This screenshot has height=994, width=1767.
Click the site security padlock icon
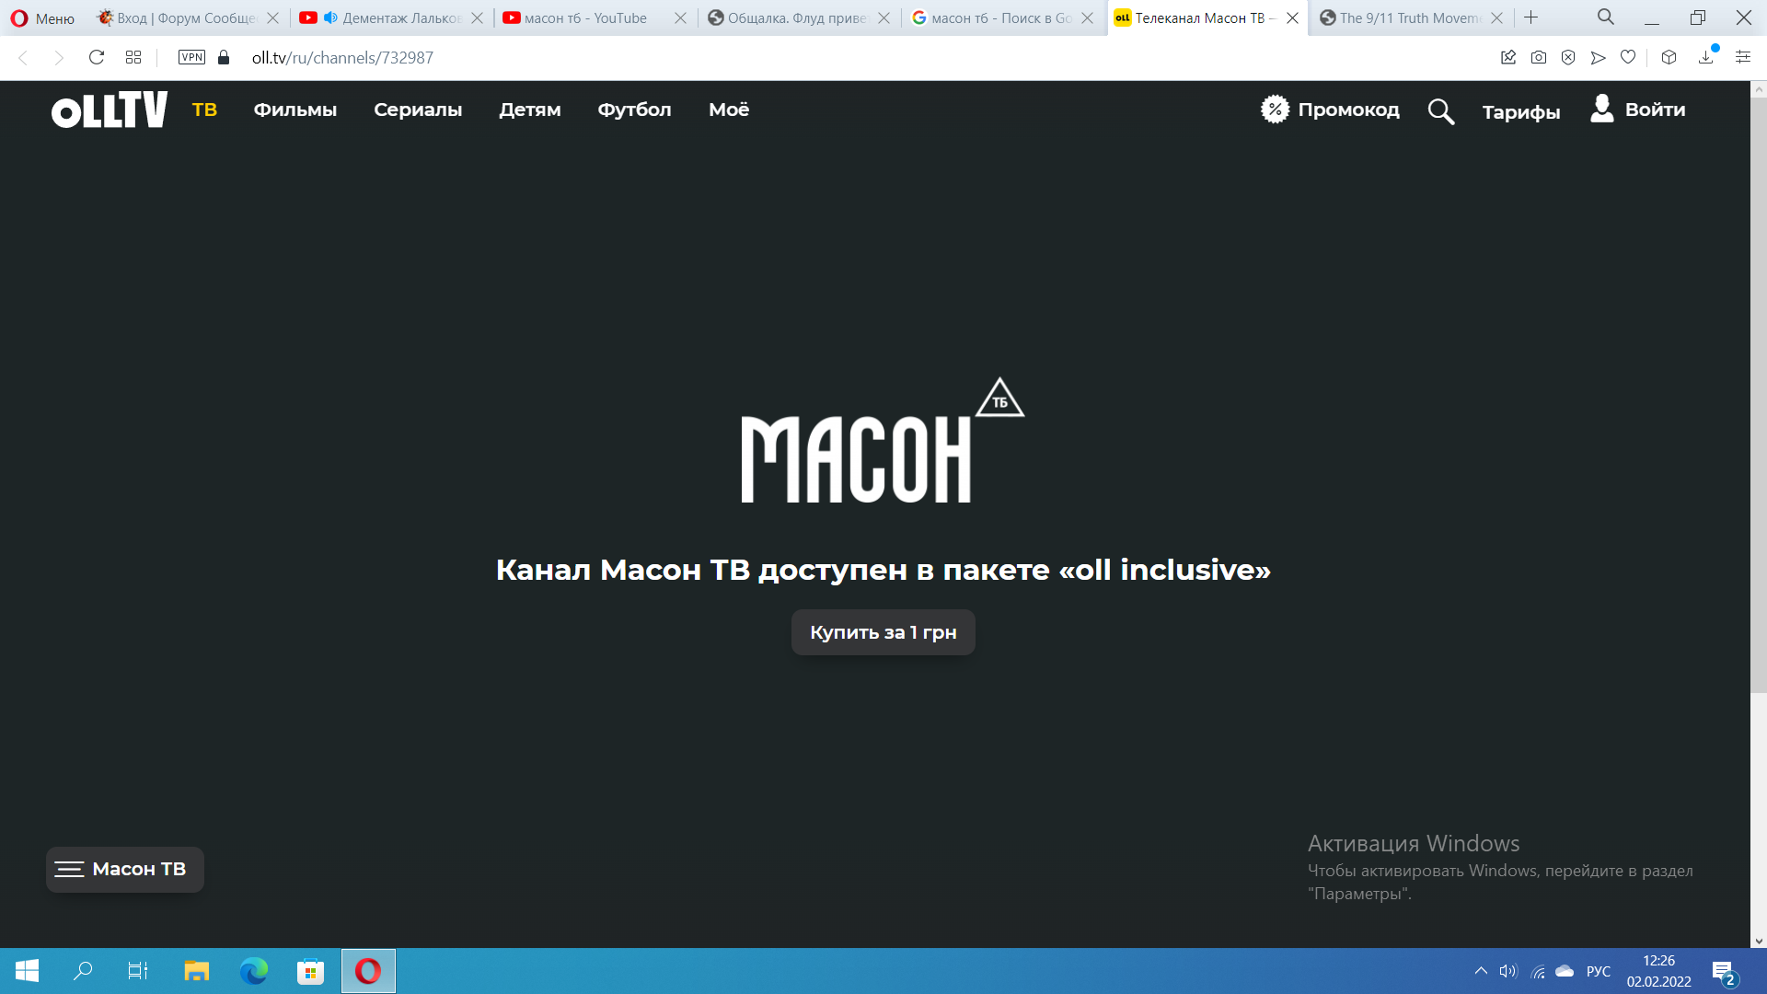point(224,58)
